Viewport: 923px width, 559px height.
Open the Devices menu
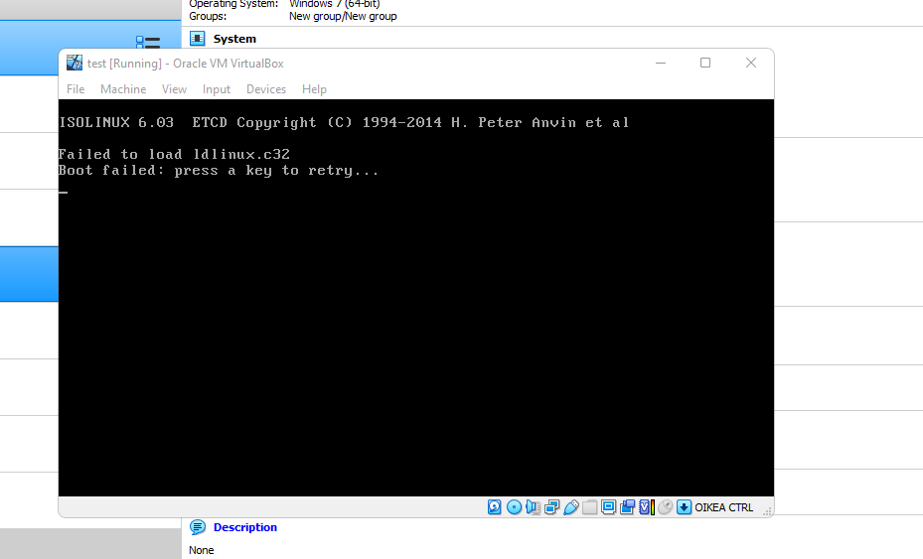coord(266,88)
